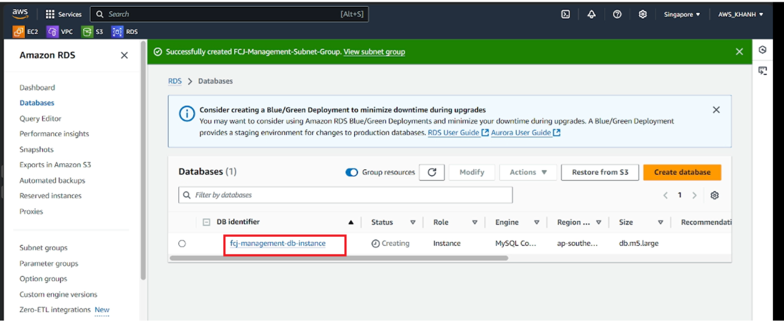This screenshot has height=330, width=784.
Task: Select Databases in RDS sidebar
Action: pos(37,103)
